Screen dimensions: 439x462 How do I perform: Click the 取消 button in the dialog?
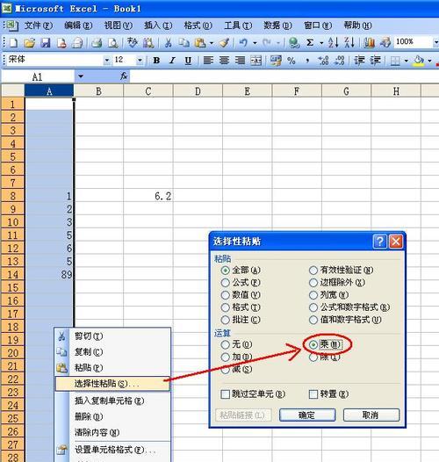pyautogui.click(x=371, y=415)
